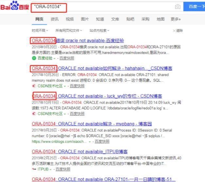
Task: Open 百度快照 for the 博客园 result
Action: click(102, 141)
